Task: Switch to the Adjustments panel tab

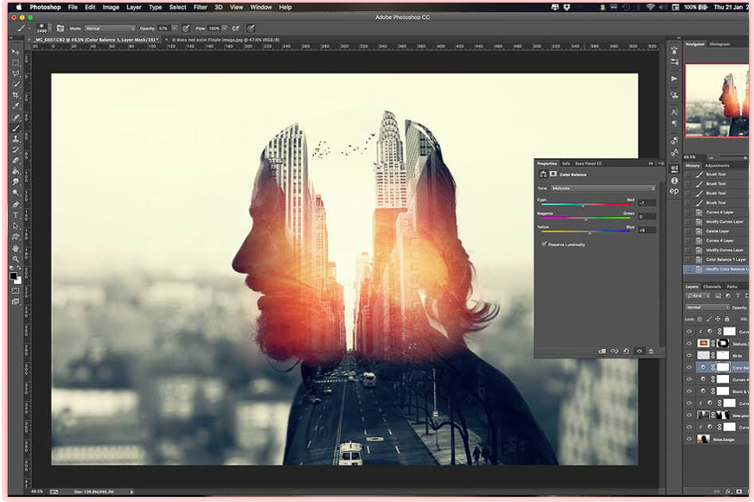Action: [717, 165]
